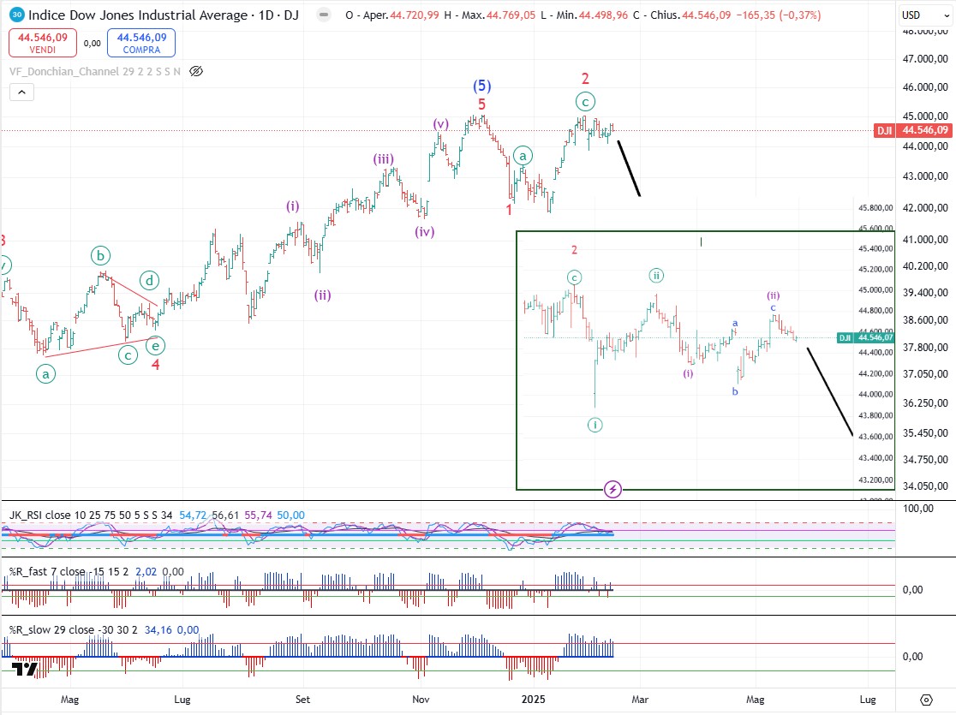Click the Mar label on the time axis
Viewport: 956px width, 715px height.
click(640, 699)
